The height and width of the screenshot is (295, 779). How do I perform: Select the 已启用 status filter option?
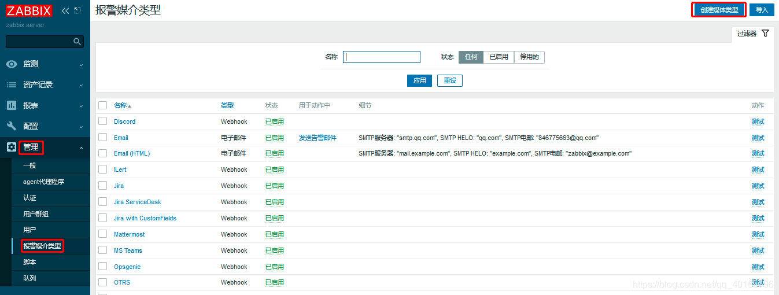499,57
